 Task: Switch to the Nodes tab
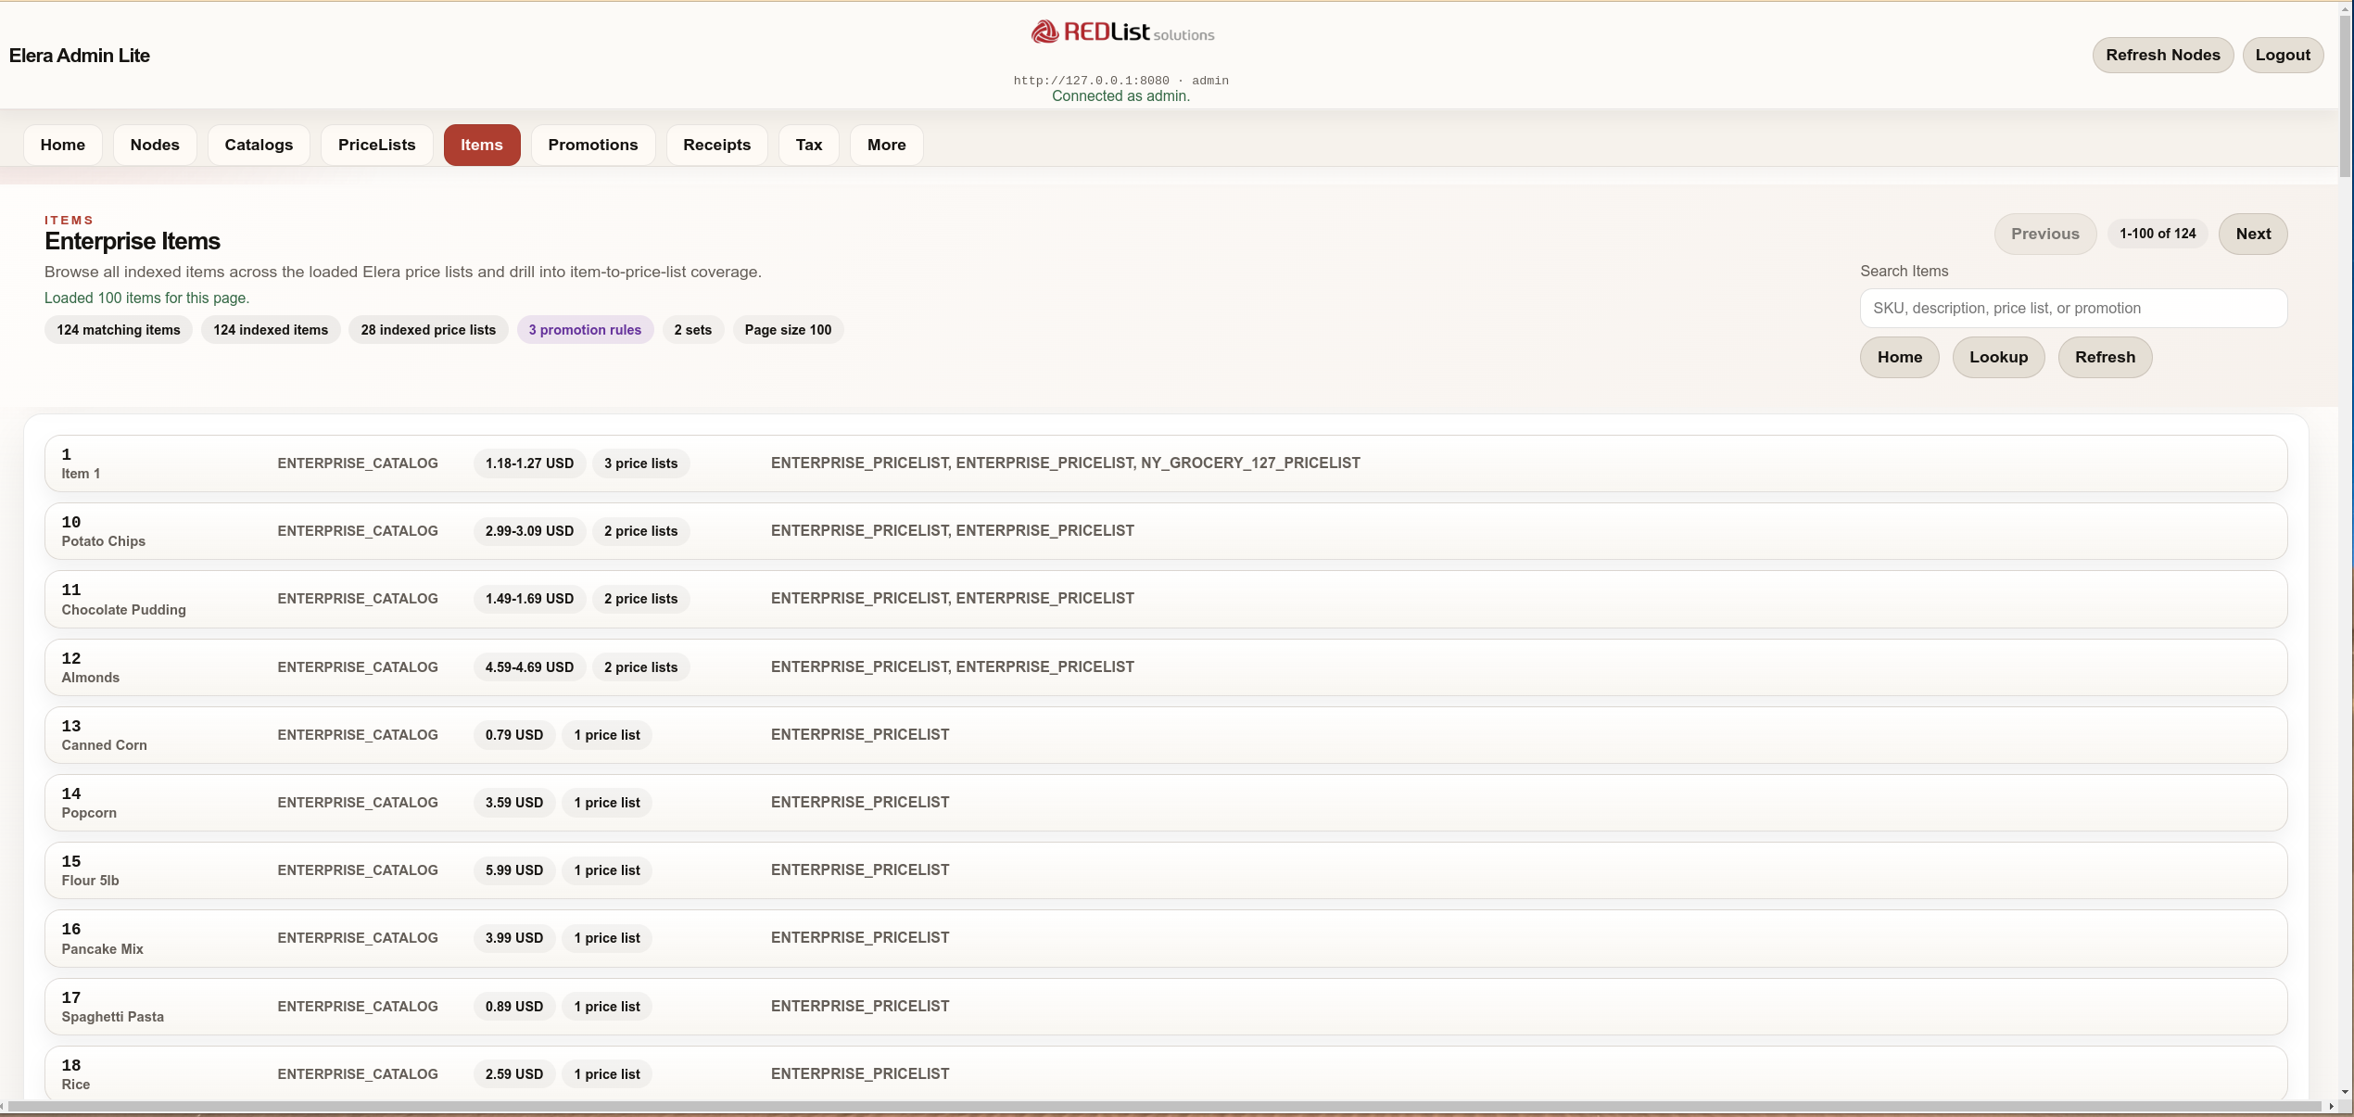[x=155, y=145]
